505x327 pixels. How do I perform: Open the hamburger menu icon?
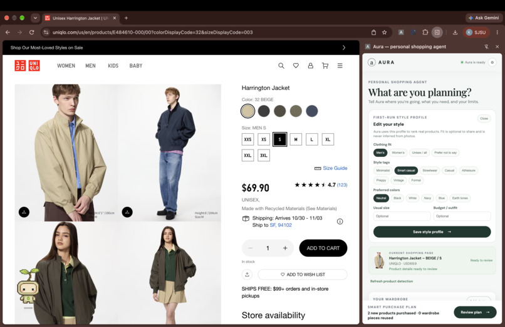point(340,66)
